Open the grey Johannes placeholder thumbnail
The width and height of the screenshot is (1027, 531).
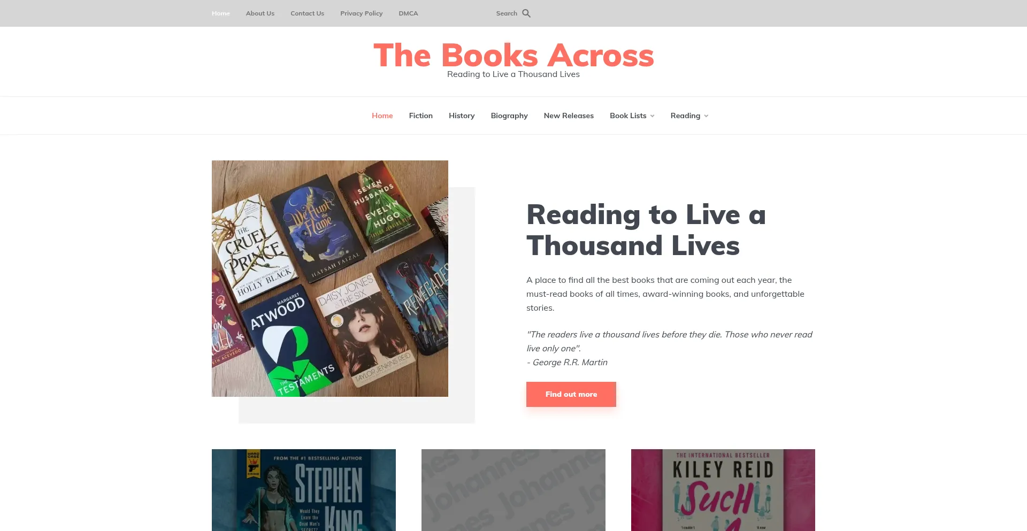(513, 490)
